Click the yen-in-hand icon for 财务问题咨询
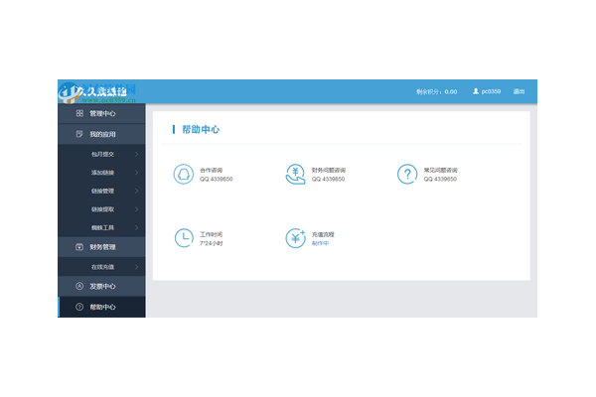 (x=295, y=174)
